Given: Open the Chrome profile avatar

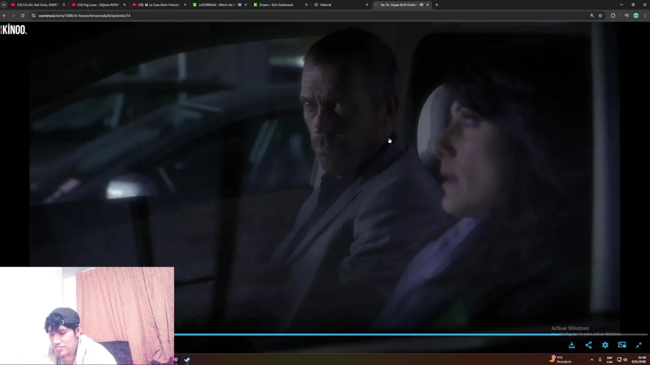Looking at the screenshot, I should click(636, 16).
